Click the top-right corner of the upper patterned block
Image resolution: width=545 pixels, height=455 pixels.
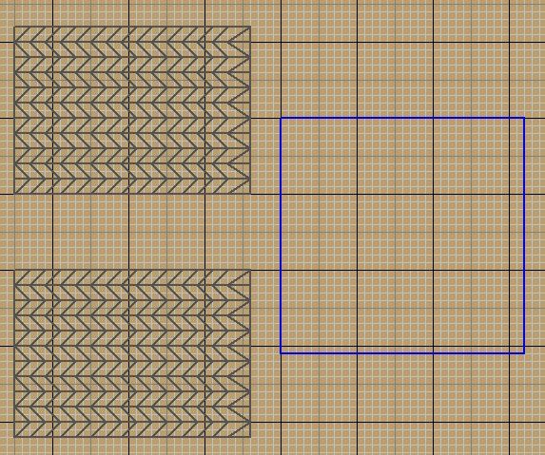coord(250,27)
